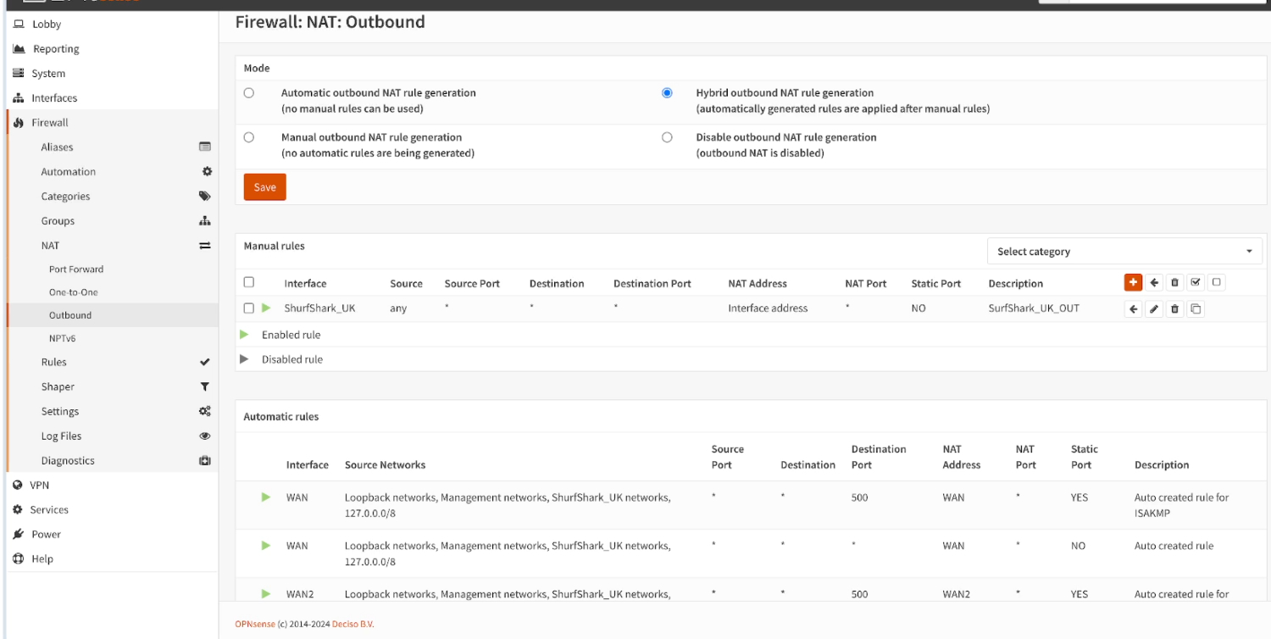Move selected rules before SurfShark_UK_OUT row
Image resolution: width=1271 pixels, height=639 pixels.
pos(1133,309)
